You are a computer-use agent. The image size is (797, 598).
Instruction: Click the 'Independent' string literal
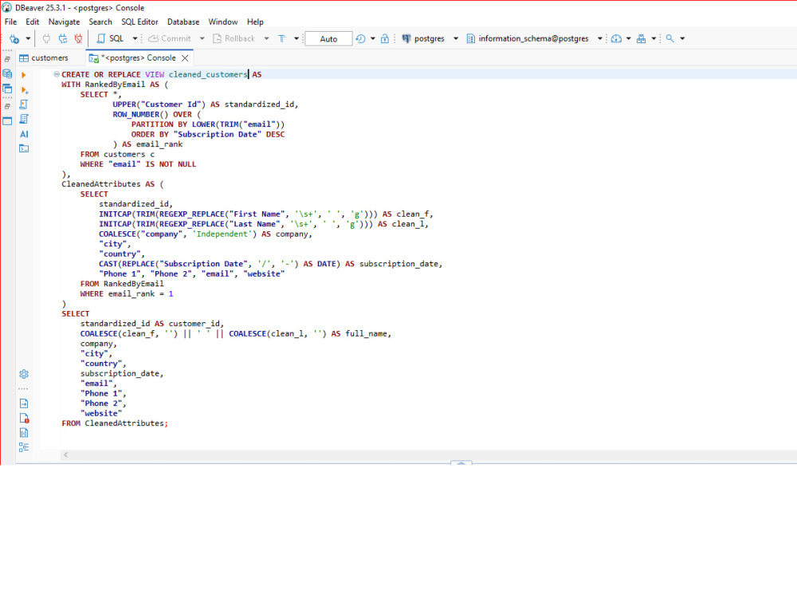pyautogui.click(x=222, y=234)
